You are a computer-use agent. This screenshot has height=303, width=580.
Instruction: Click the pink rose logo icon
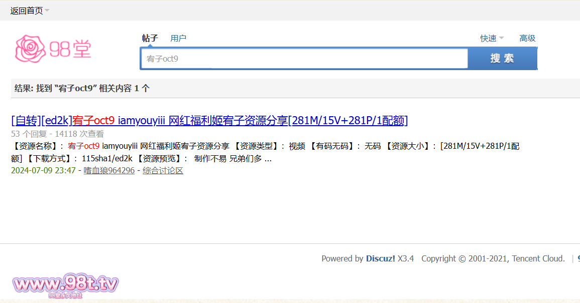point(31,49)
